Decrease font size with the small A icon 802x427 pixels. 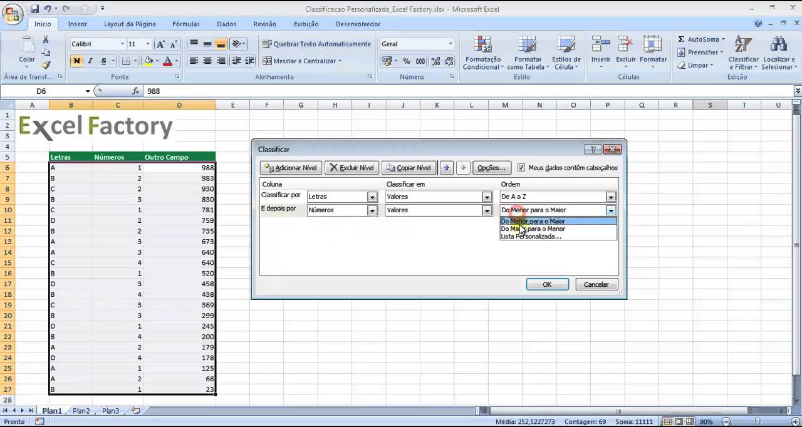coord(174,44)
